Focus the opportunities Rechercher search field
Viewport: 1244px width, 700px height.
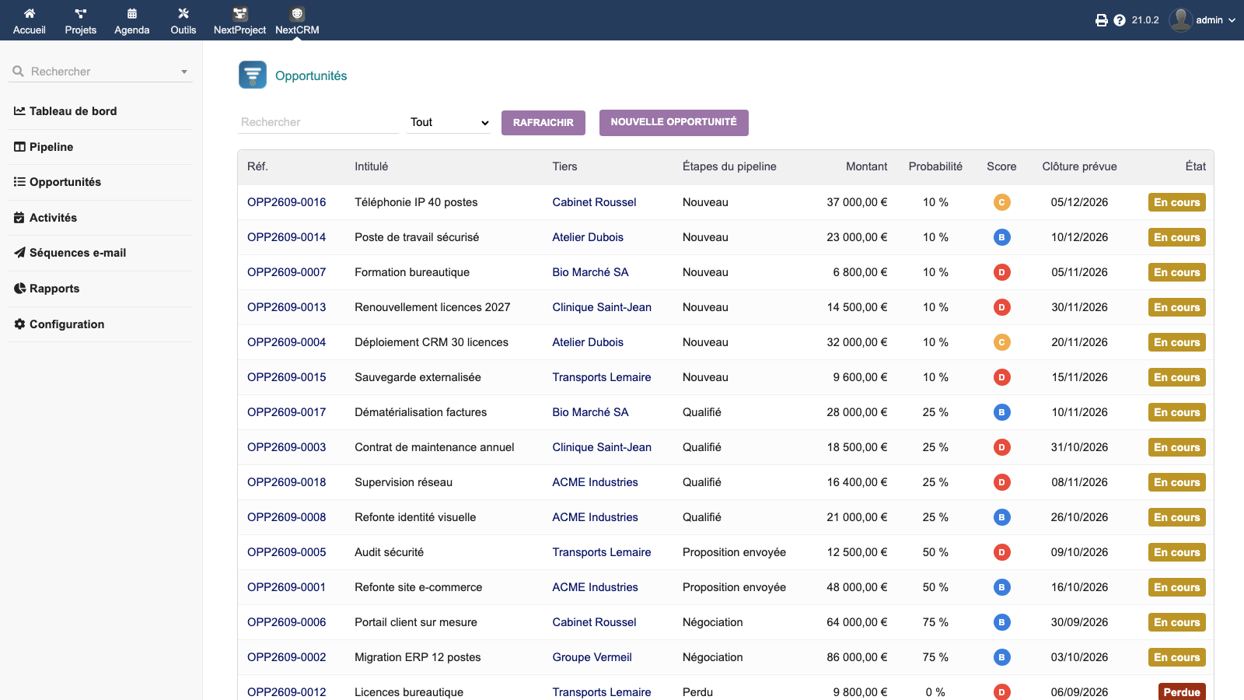pyautogui.click(x=318, y=122)
